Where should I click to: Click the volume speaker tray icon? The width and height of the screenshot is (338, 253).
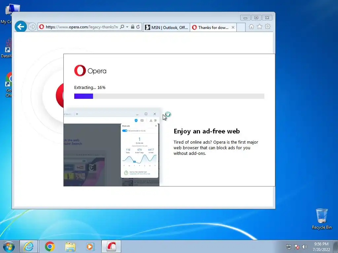[x=304, y=247]
